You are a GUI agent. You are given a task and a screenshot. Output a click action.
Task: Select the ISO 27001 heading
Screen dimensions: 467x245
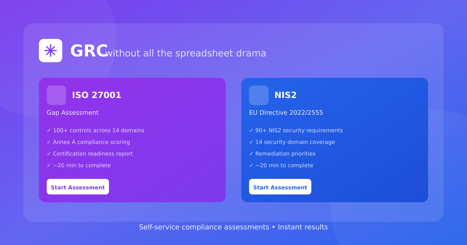click(96, 95)
